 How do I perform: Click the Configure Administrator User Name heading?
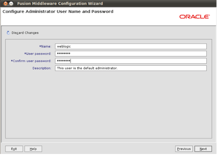click(x=58, y=12)
